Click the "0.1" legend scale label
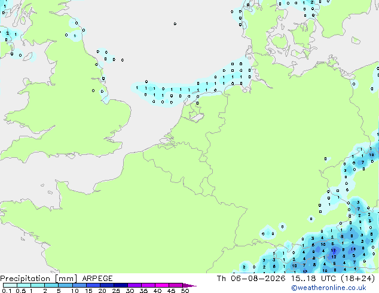Image resolution: width=379 pixels, height=293 pixels. pyautogui.click(x=7, y=291)
